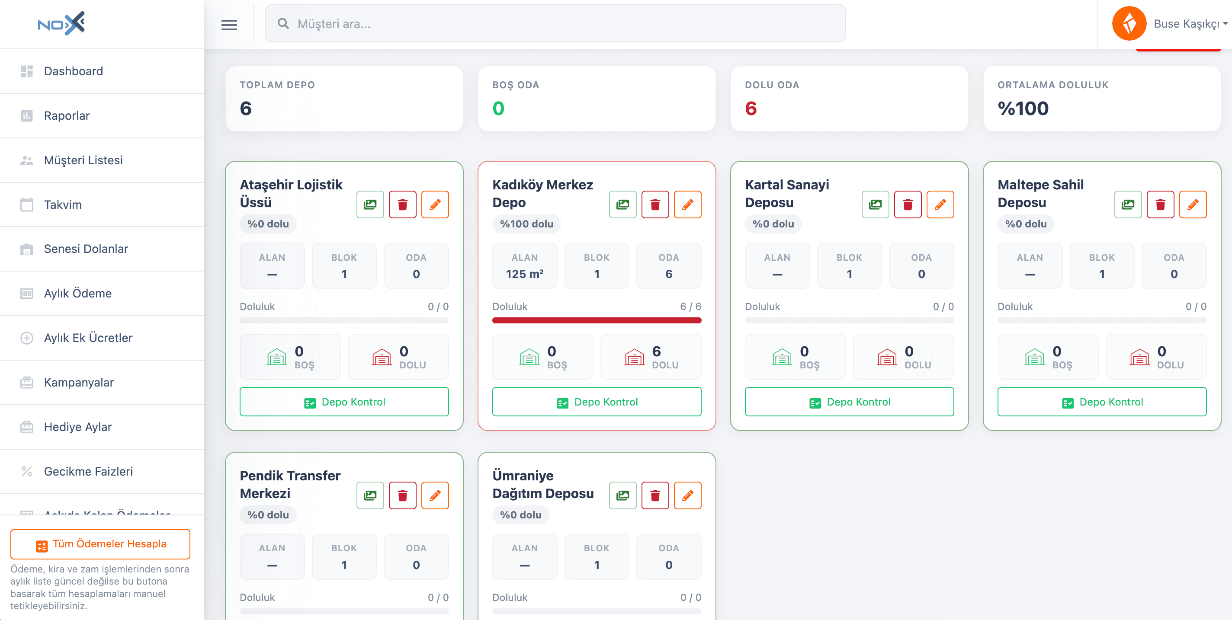Image resolution: width=1232 pixels, height=620 pixels.
Task: Open the hamburger sidebar menu
Action: 229,24
